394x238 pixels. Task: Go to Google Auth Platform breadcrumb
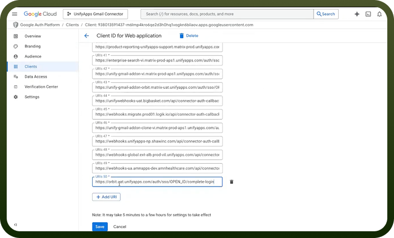click(x=40, y=25)
